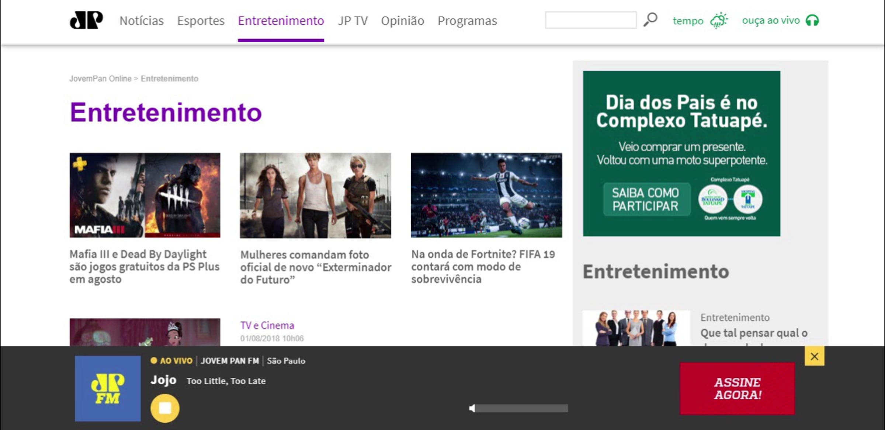Open the Programas menu
885x430 pixels.
tap(467, 21)
